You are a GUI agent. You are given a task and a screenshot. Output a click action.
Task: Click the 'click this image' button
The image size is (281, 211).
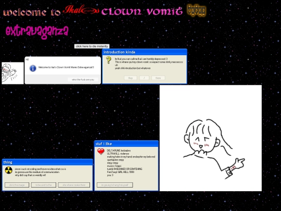(17, 185)
